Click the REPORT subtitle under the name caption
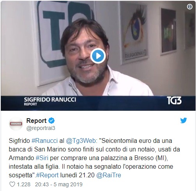 (30, 104)
